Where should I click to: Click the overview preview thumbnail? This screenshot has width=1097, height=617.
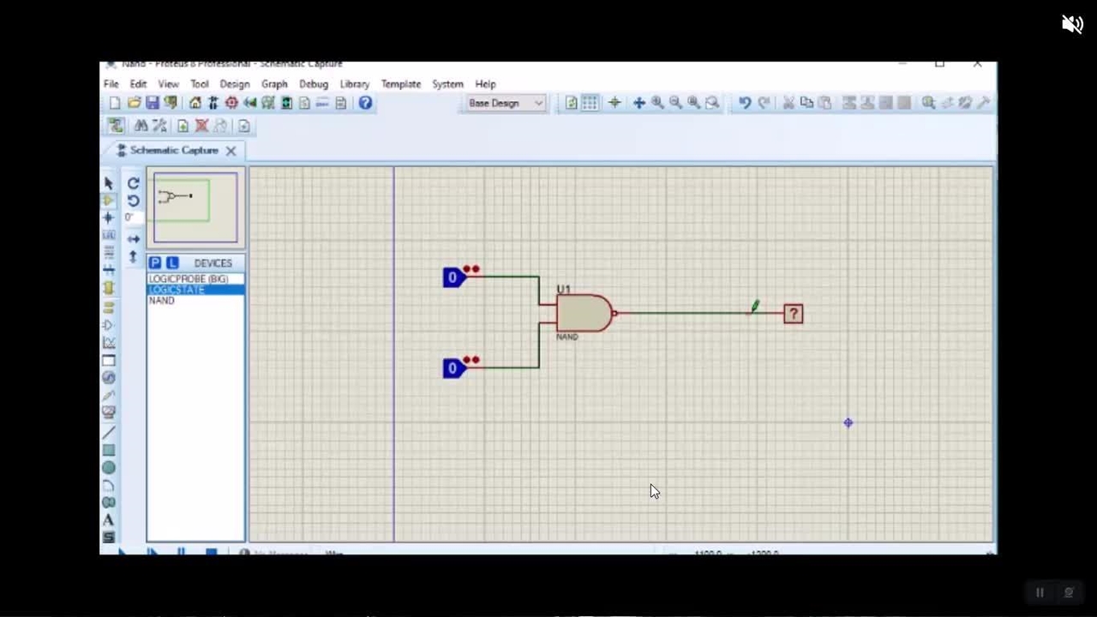point(195,208)
